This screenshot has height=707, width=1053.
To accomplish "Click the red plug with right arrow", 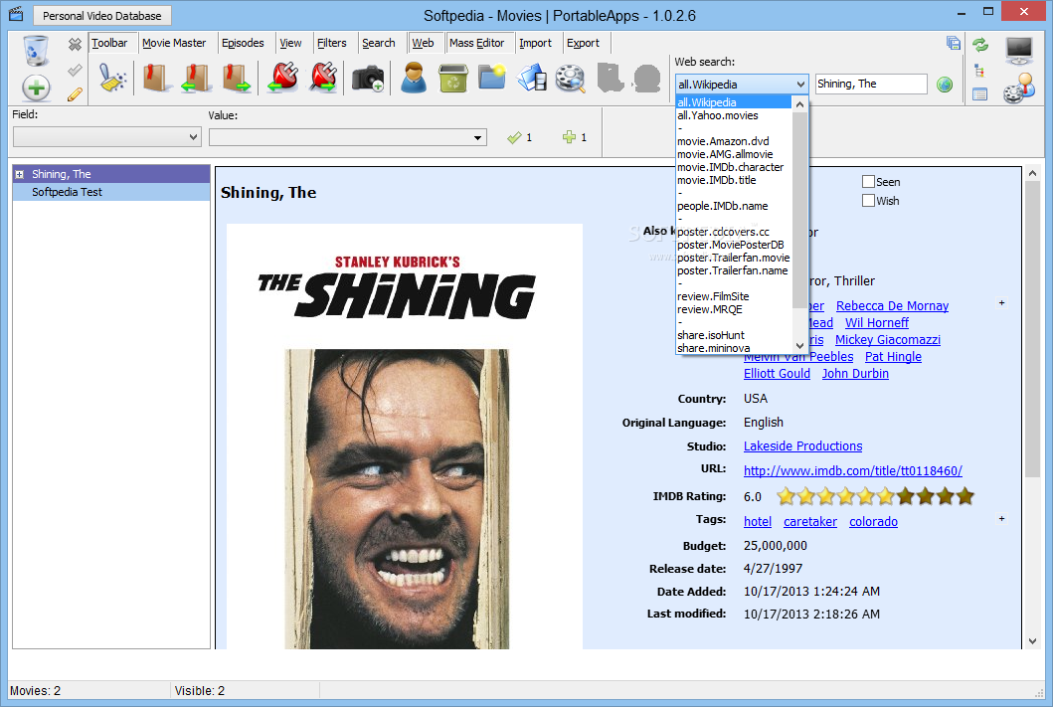I will pyautogui.click(x=324, y=78).
